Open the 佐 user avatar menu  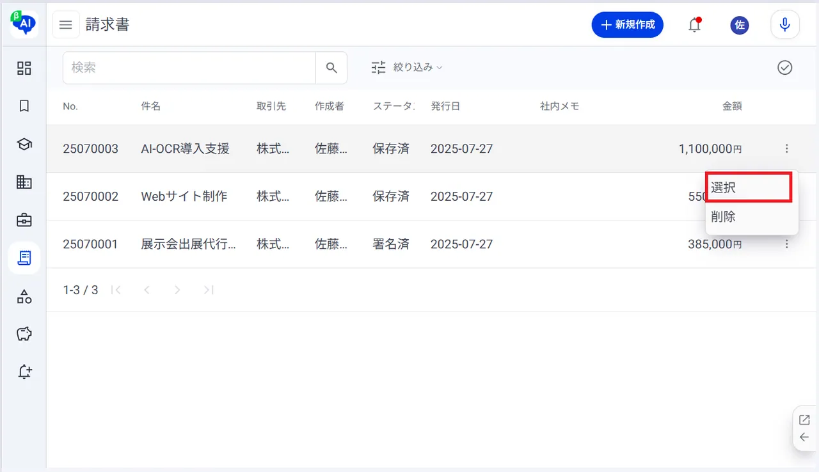(740, 25)
